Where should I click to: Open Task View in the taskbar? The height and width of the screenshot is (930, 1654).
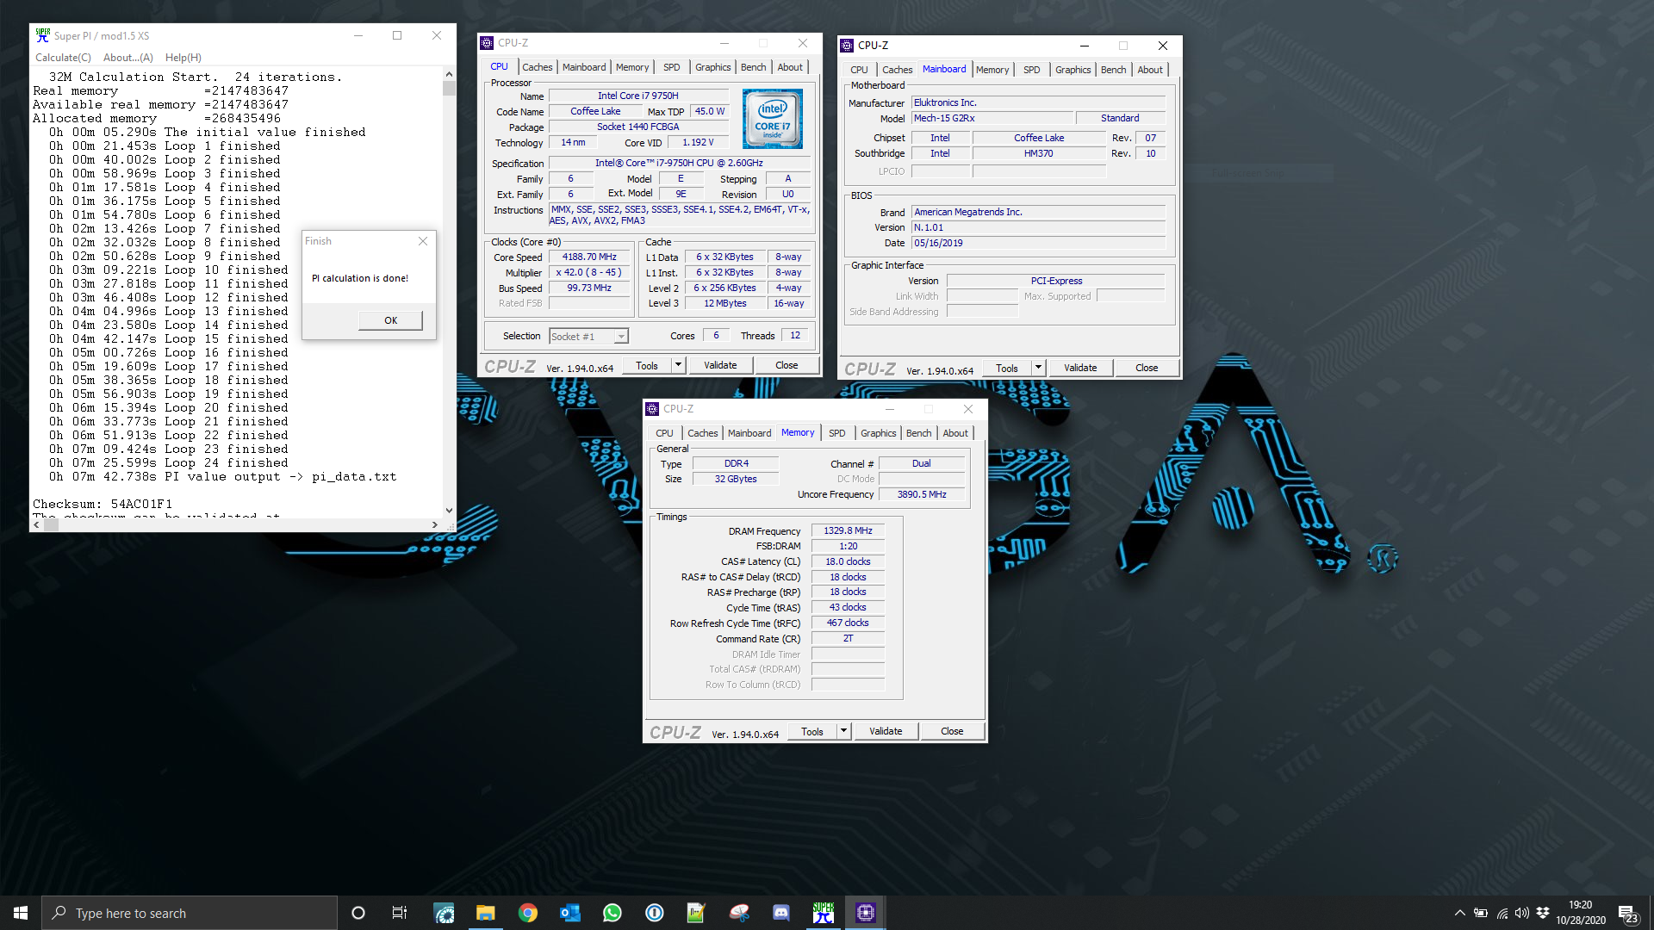pyautogui.click(x=400, y=913)
